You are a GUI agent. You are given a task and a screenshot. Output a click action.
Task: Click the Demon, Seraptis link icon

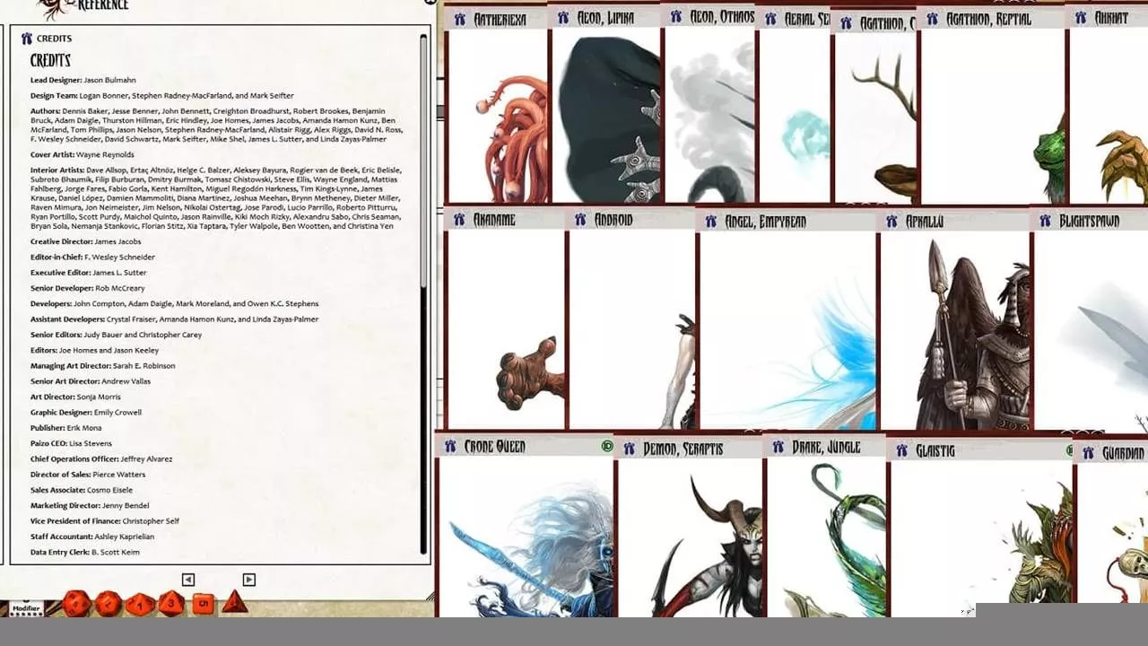click(629, 449)
